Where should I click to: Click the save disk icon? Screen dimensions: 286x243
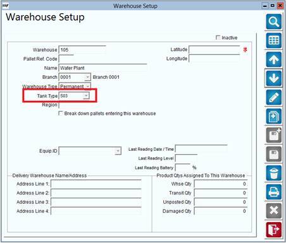tap(274, 154)
